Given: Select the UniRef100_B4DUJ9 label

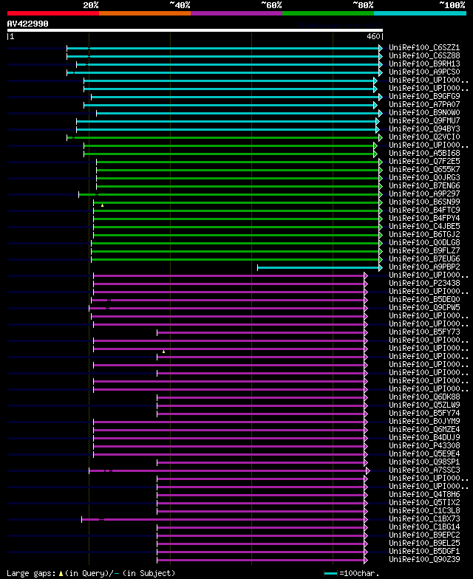Looking at the screenshot, I should coord(424,437).
